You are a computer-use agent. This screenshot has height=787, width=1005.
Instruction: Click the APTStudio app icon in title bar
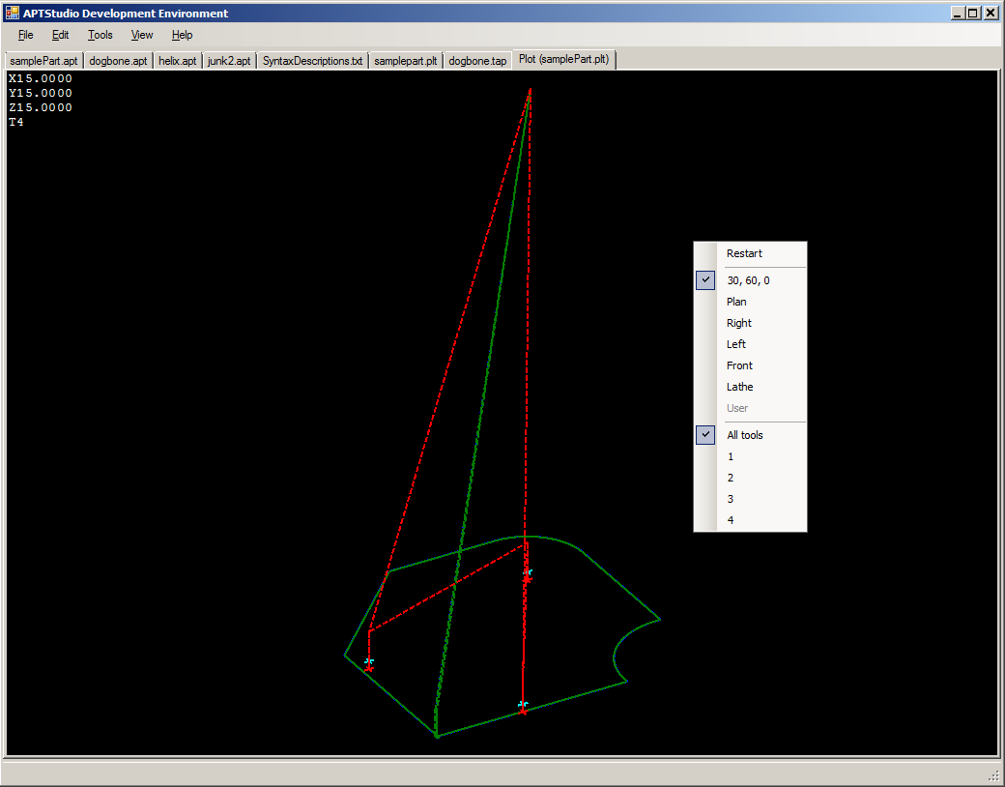pos(13,13)
